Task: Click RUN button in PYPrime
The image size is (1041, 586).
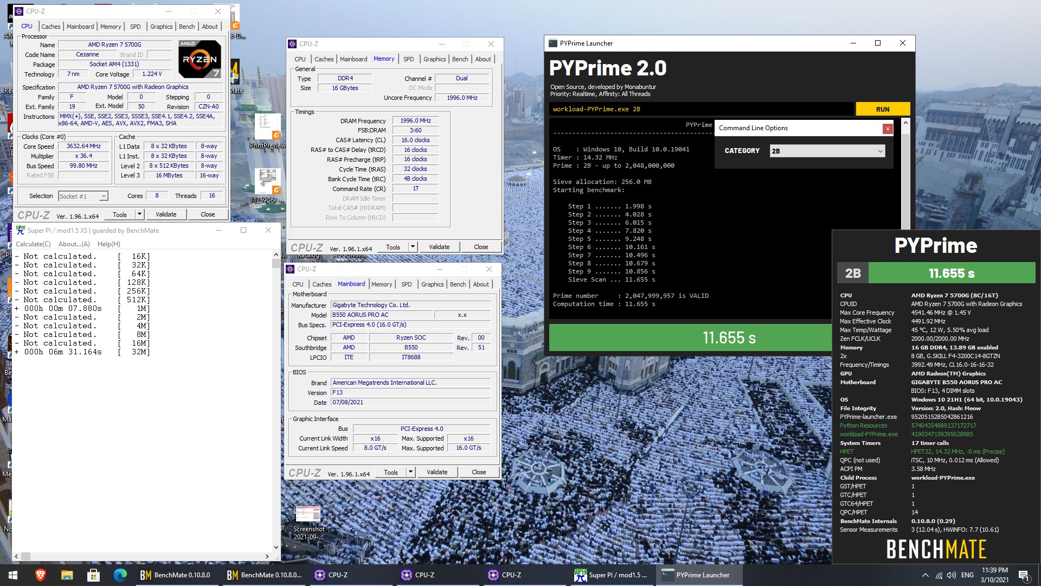Action: coord(883,109)
